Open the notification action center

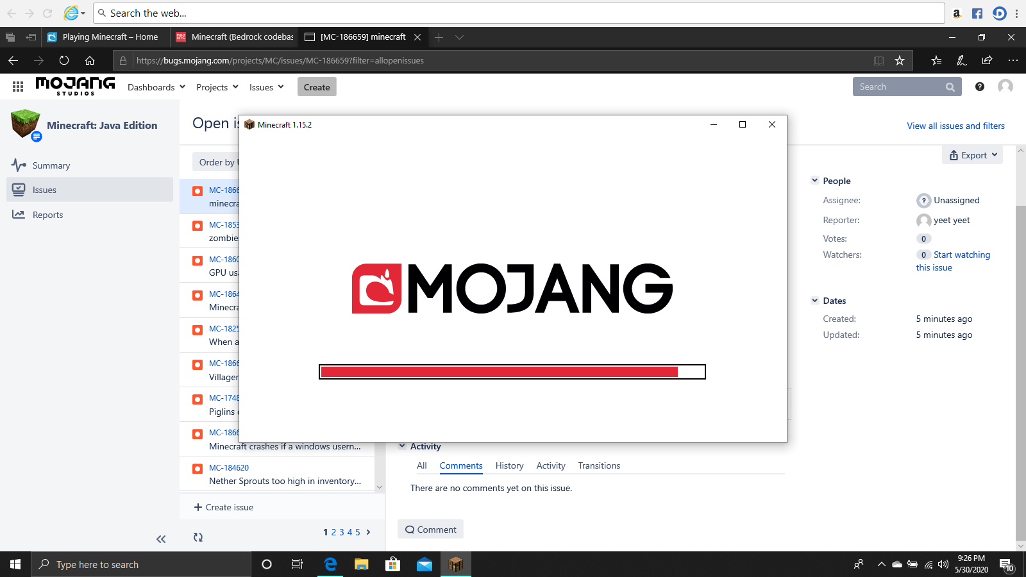1007,564
